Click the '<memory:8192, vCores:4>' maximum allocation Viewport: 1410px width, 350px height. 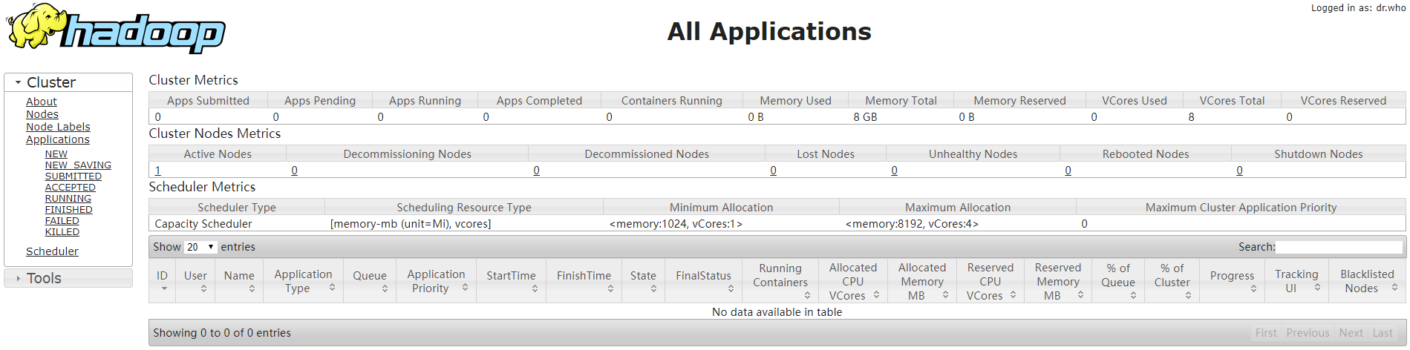pyautogui.click(x=912, y=224)
